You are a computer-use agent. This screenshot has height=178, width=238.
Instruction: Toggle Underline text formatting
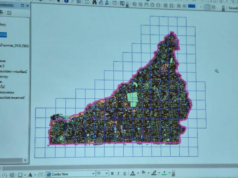(125, 173)
